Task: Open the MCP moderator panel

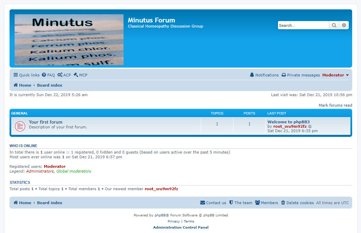Action: pos(80,75)
